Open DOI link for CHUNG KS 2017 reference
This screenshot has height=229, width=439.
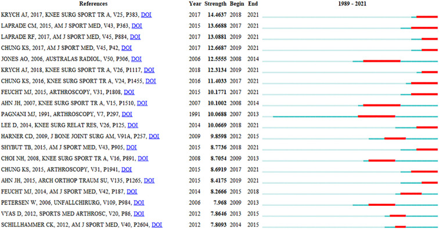click(127, 48)
